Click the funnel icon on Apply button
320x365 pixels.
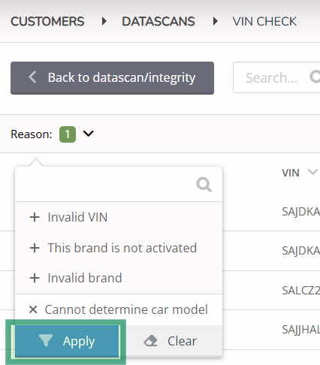(x=46, y=340)
